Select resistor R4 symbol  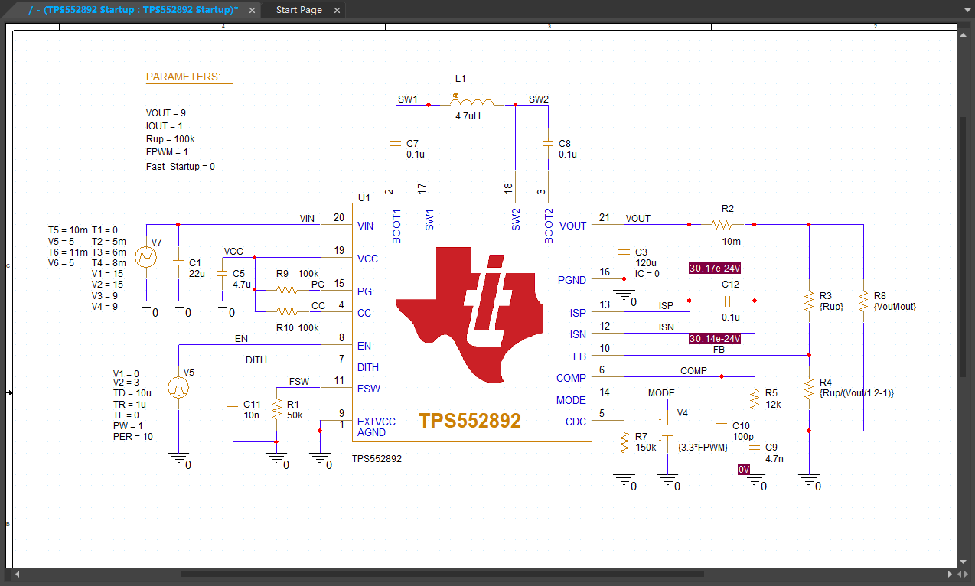pos(809,388)
